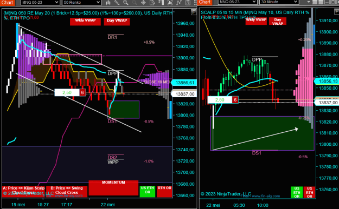Select bar chart style icon in Renko toolbar
The height and width of the screenshot is (209, 339).
(x=108, y=2)
